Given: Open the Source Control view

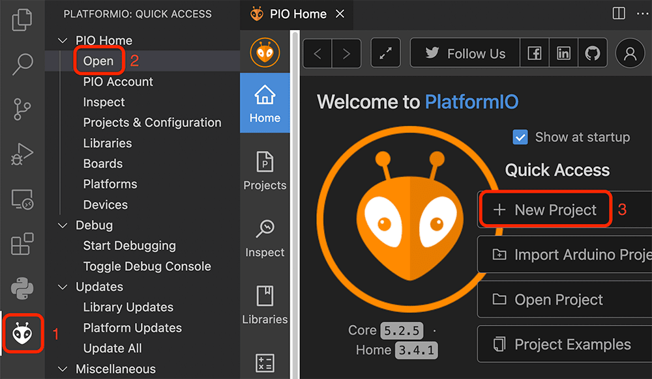Looking at the screenshot, I should 22,109.
